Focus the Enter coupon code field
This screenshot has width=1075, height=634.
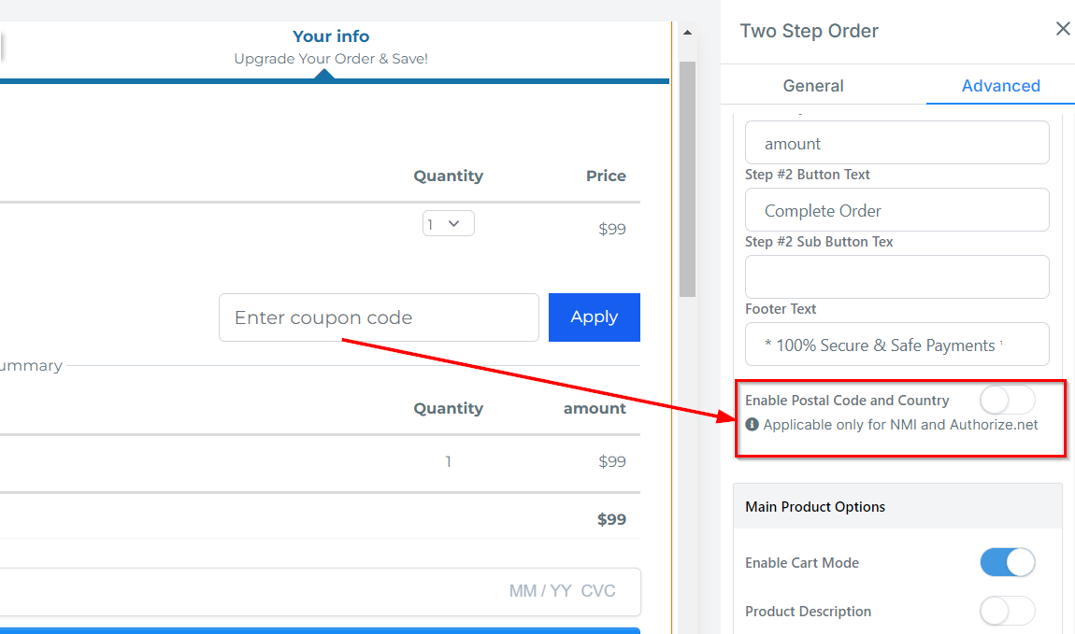379,317
